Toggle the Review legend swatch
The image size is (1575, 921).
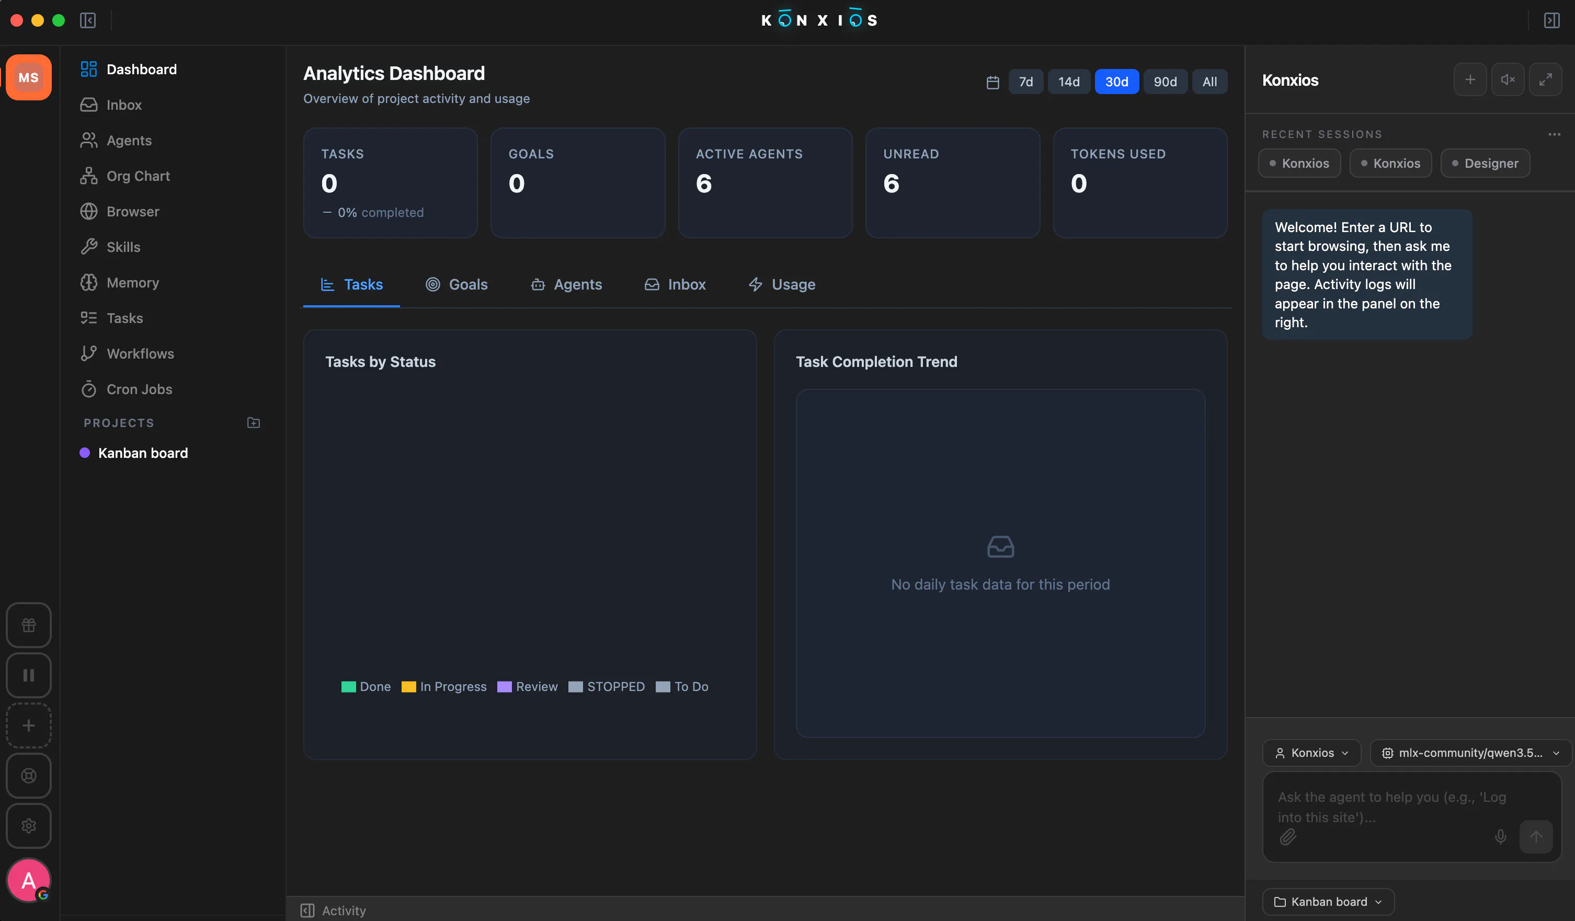tap(505, 687)
